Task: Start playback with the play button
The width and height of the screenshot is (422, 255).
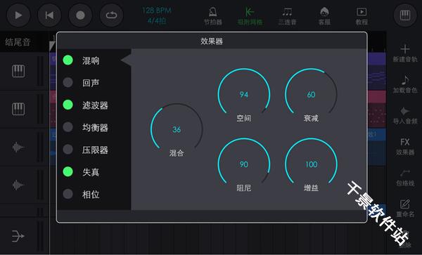Action: [18, 15]
